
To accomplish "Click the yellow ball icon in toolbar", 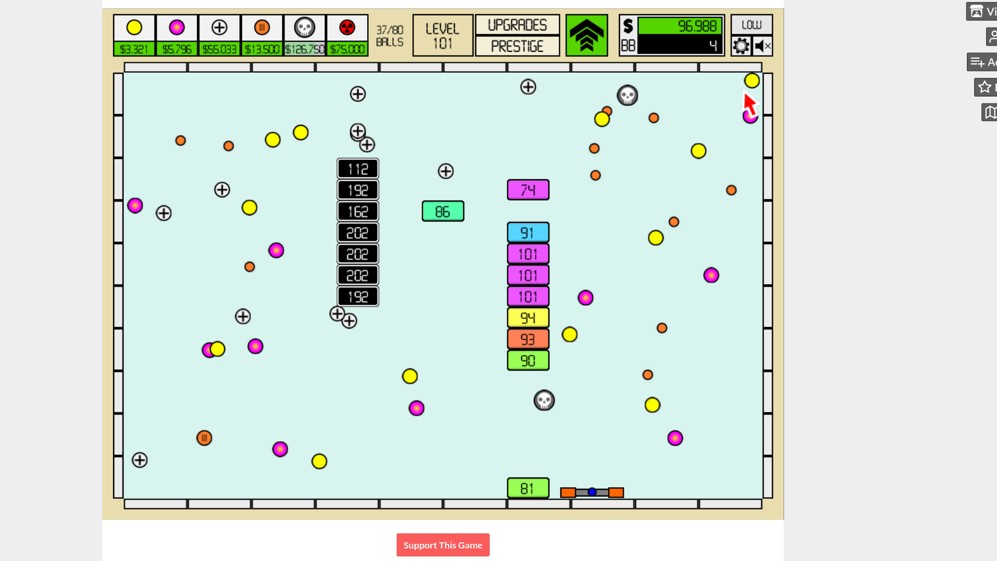I will point(134,28).
